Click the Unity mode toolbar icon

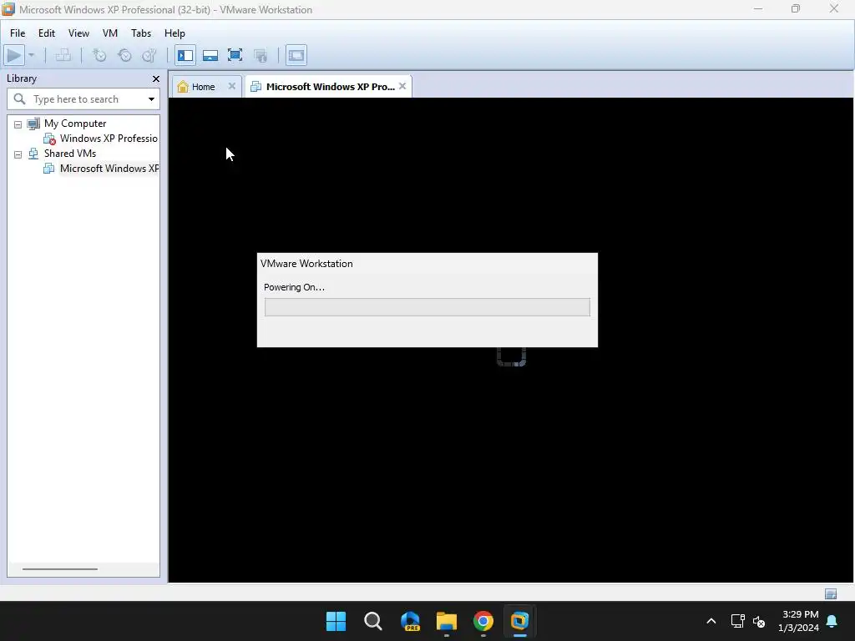pyautogui.click(x=261, y=55)
